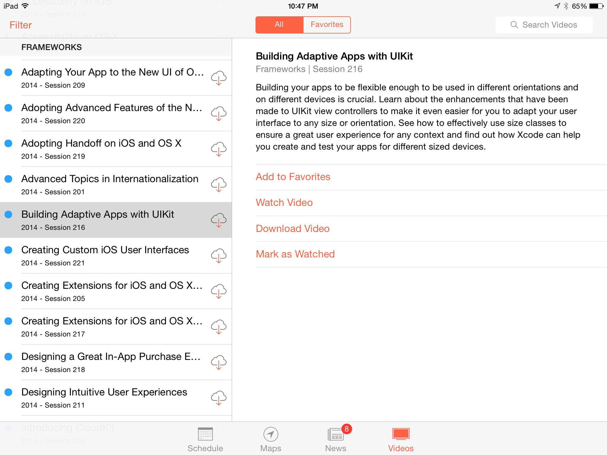
Task: Open Designing a Great In-App Purchase session
Action: [x=116, y=362]
